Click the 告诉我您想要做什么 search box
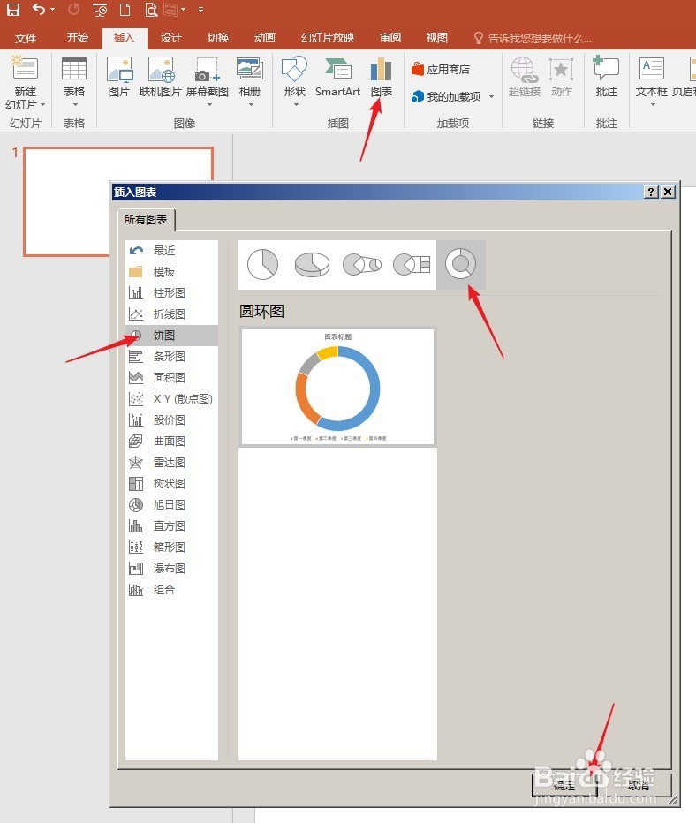696x823 pixels. [533, 38]
